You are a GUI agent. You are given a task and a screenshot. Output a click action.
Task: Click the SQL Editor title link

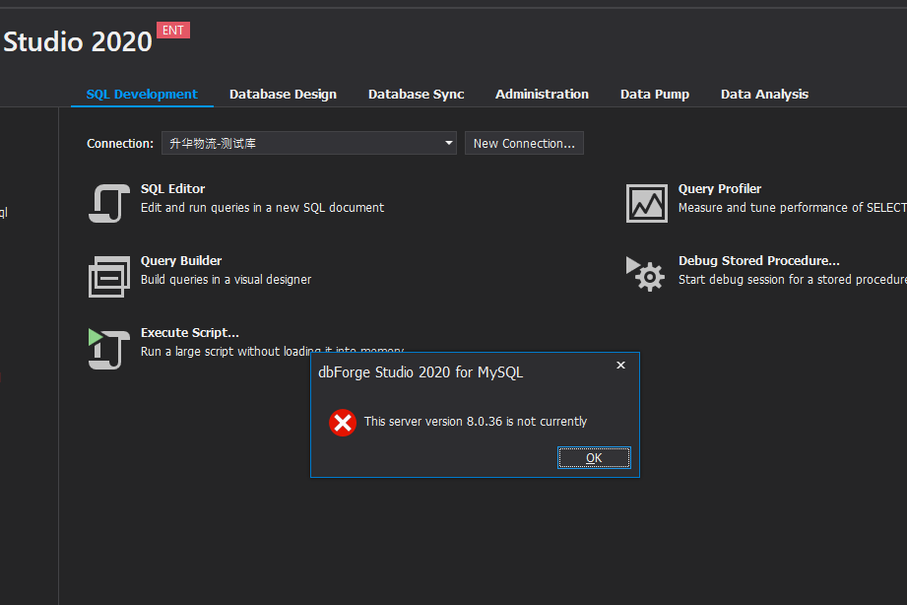pyautogui.click(x=172, y=189)
